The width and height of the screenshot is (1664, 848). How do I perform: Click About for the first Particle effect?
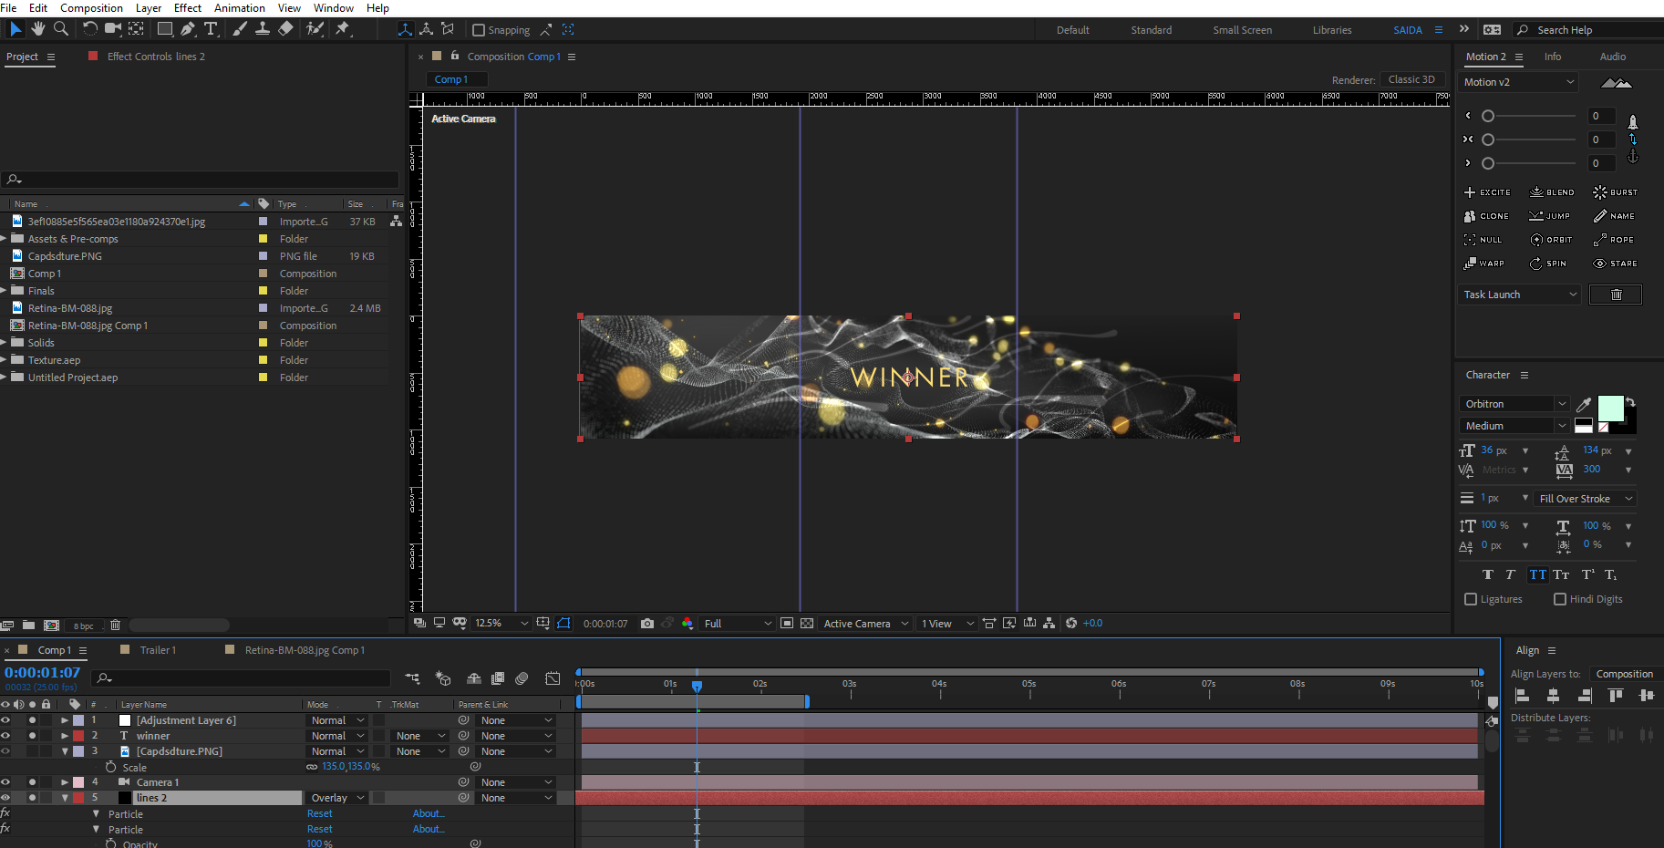(x=429, y=813)
